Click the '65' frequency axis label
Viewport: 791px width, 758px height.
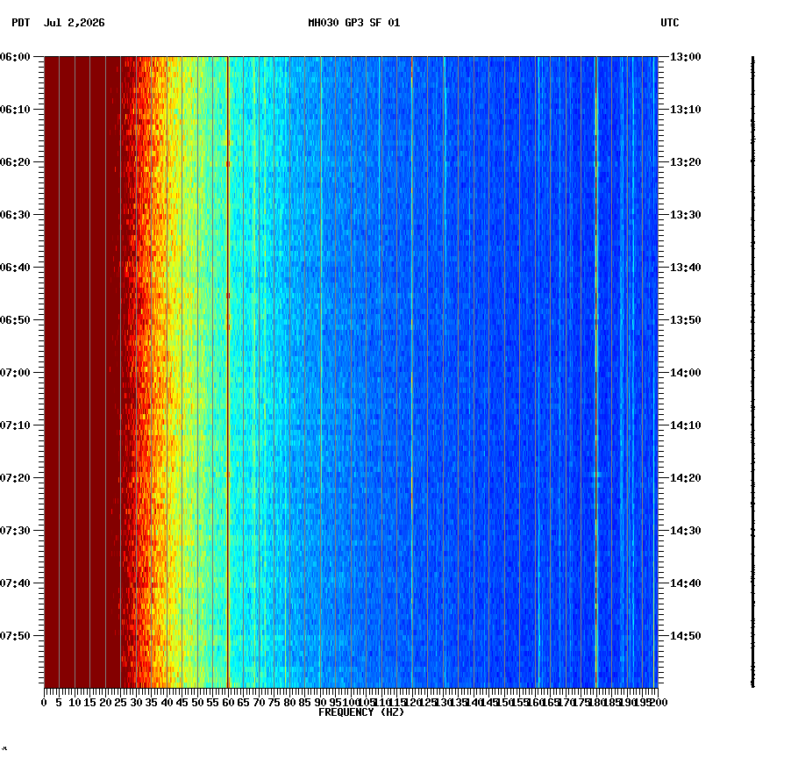(x=244, y=703)
